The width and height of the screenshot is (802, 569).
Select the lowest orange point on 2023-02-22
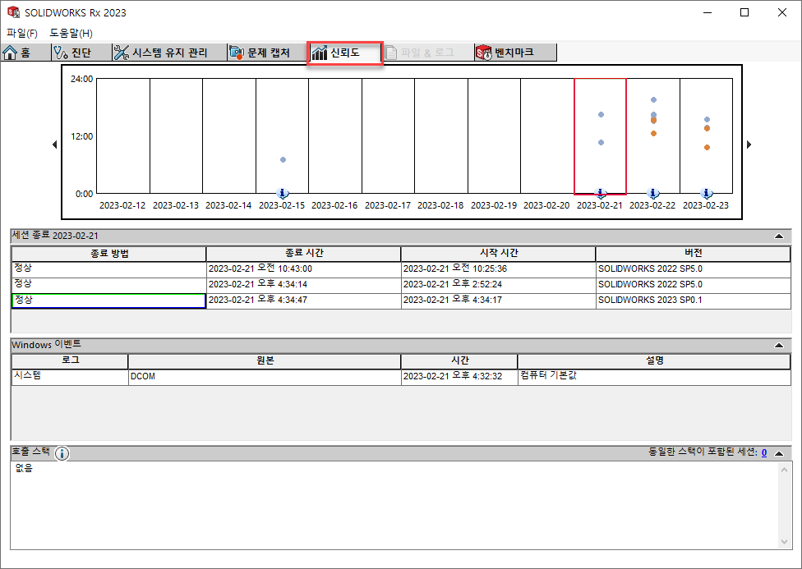653,134
